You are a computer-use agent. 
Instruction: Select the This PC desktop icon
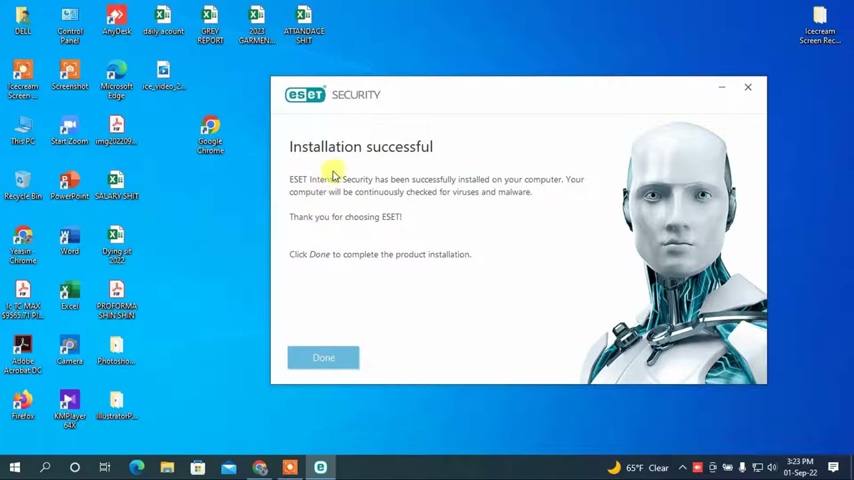(x=23, y=131)
